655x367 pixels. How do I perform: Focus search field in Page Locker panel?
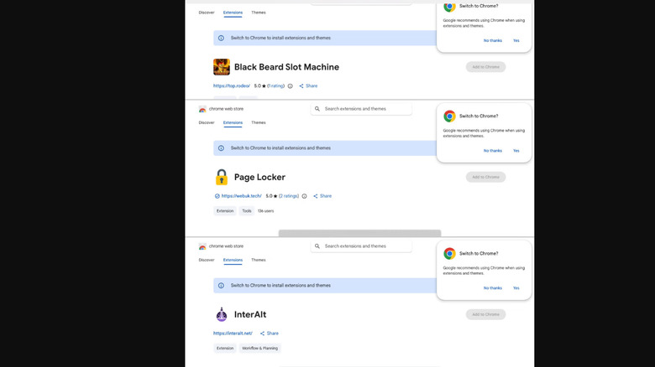coord(361,109)
